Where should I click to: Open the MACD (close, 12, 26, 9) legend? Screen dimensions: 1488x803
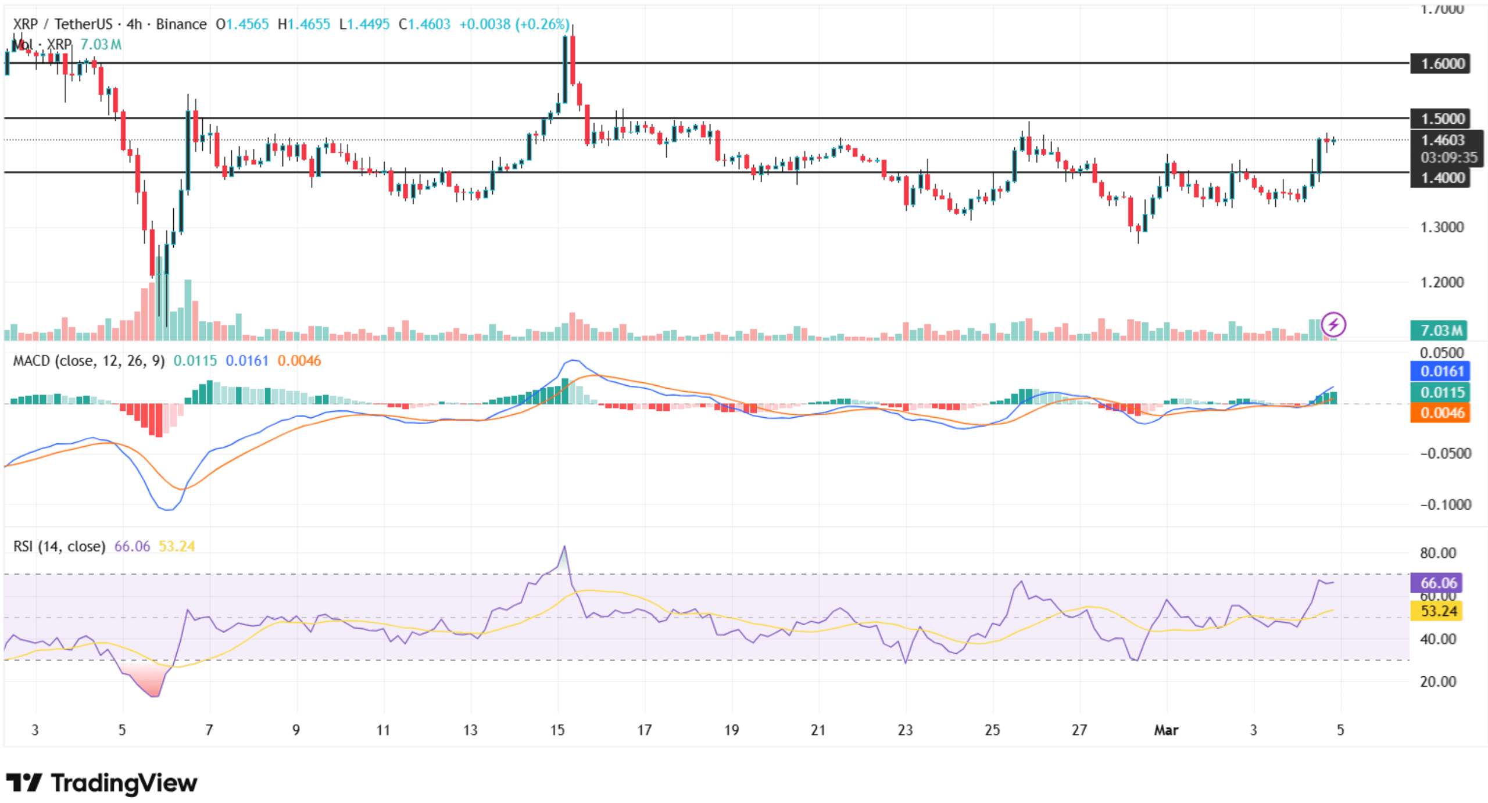click(88, 361)
